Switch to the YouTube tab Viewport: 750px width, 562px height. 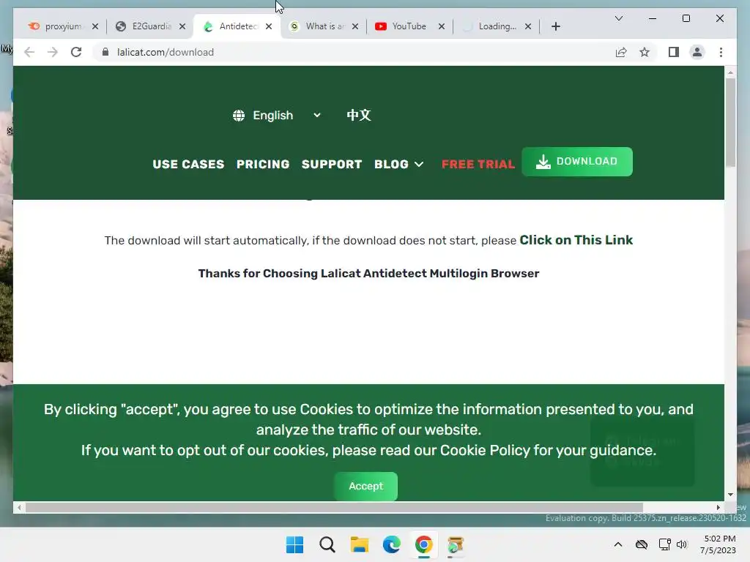409,26
